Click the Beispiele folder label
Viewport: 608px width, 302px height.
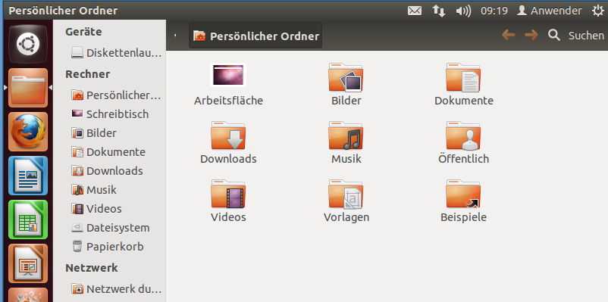pyautogui.click(x=463, y=217)
